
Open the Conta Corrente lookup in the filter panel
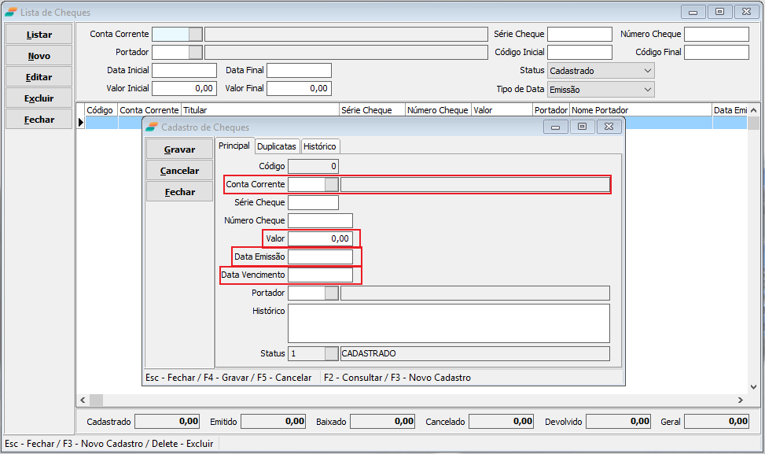[x=196, y=34]
